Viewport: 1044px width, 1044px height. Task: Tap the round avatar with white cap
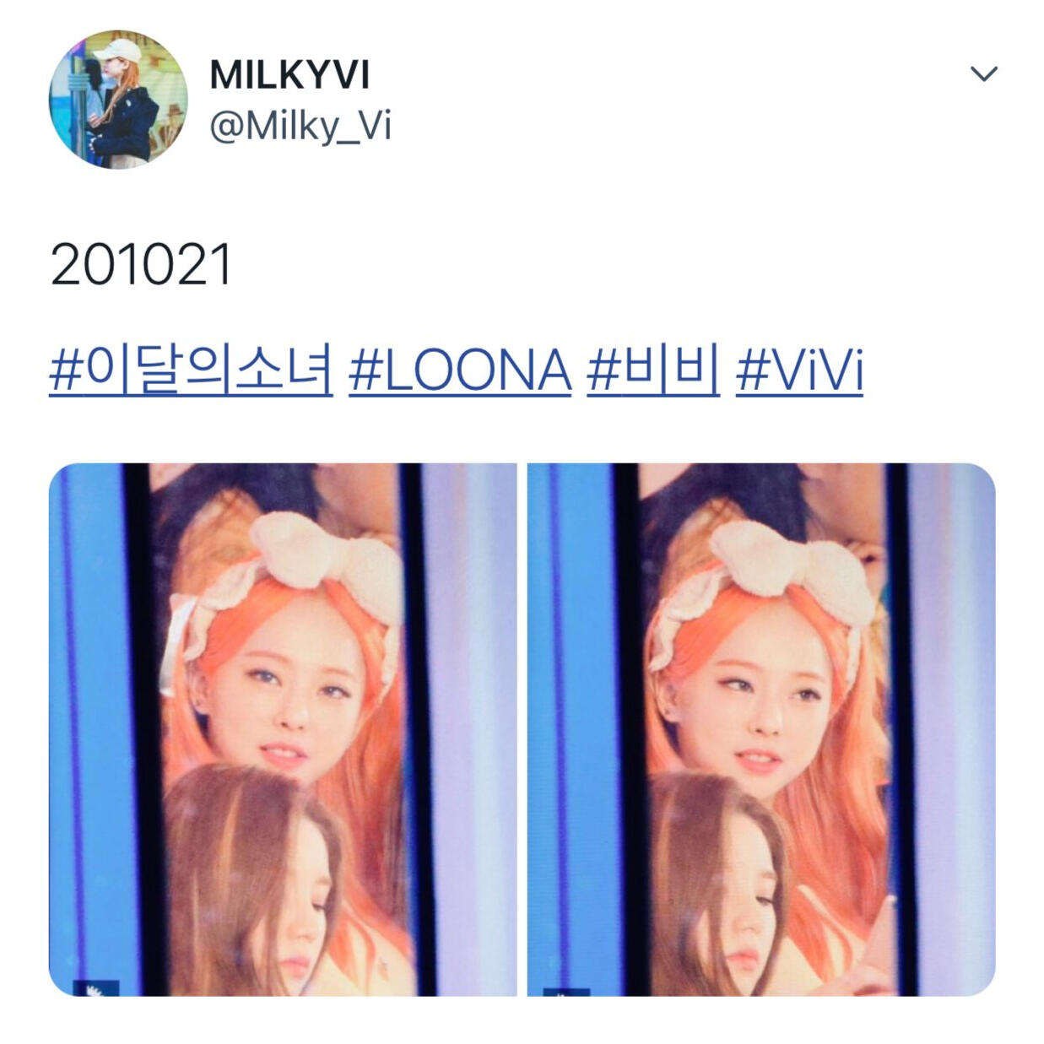coord(118,100)
